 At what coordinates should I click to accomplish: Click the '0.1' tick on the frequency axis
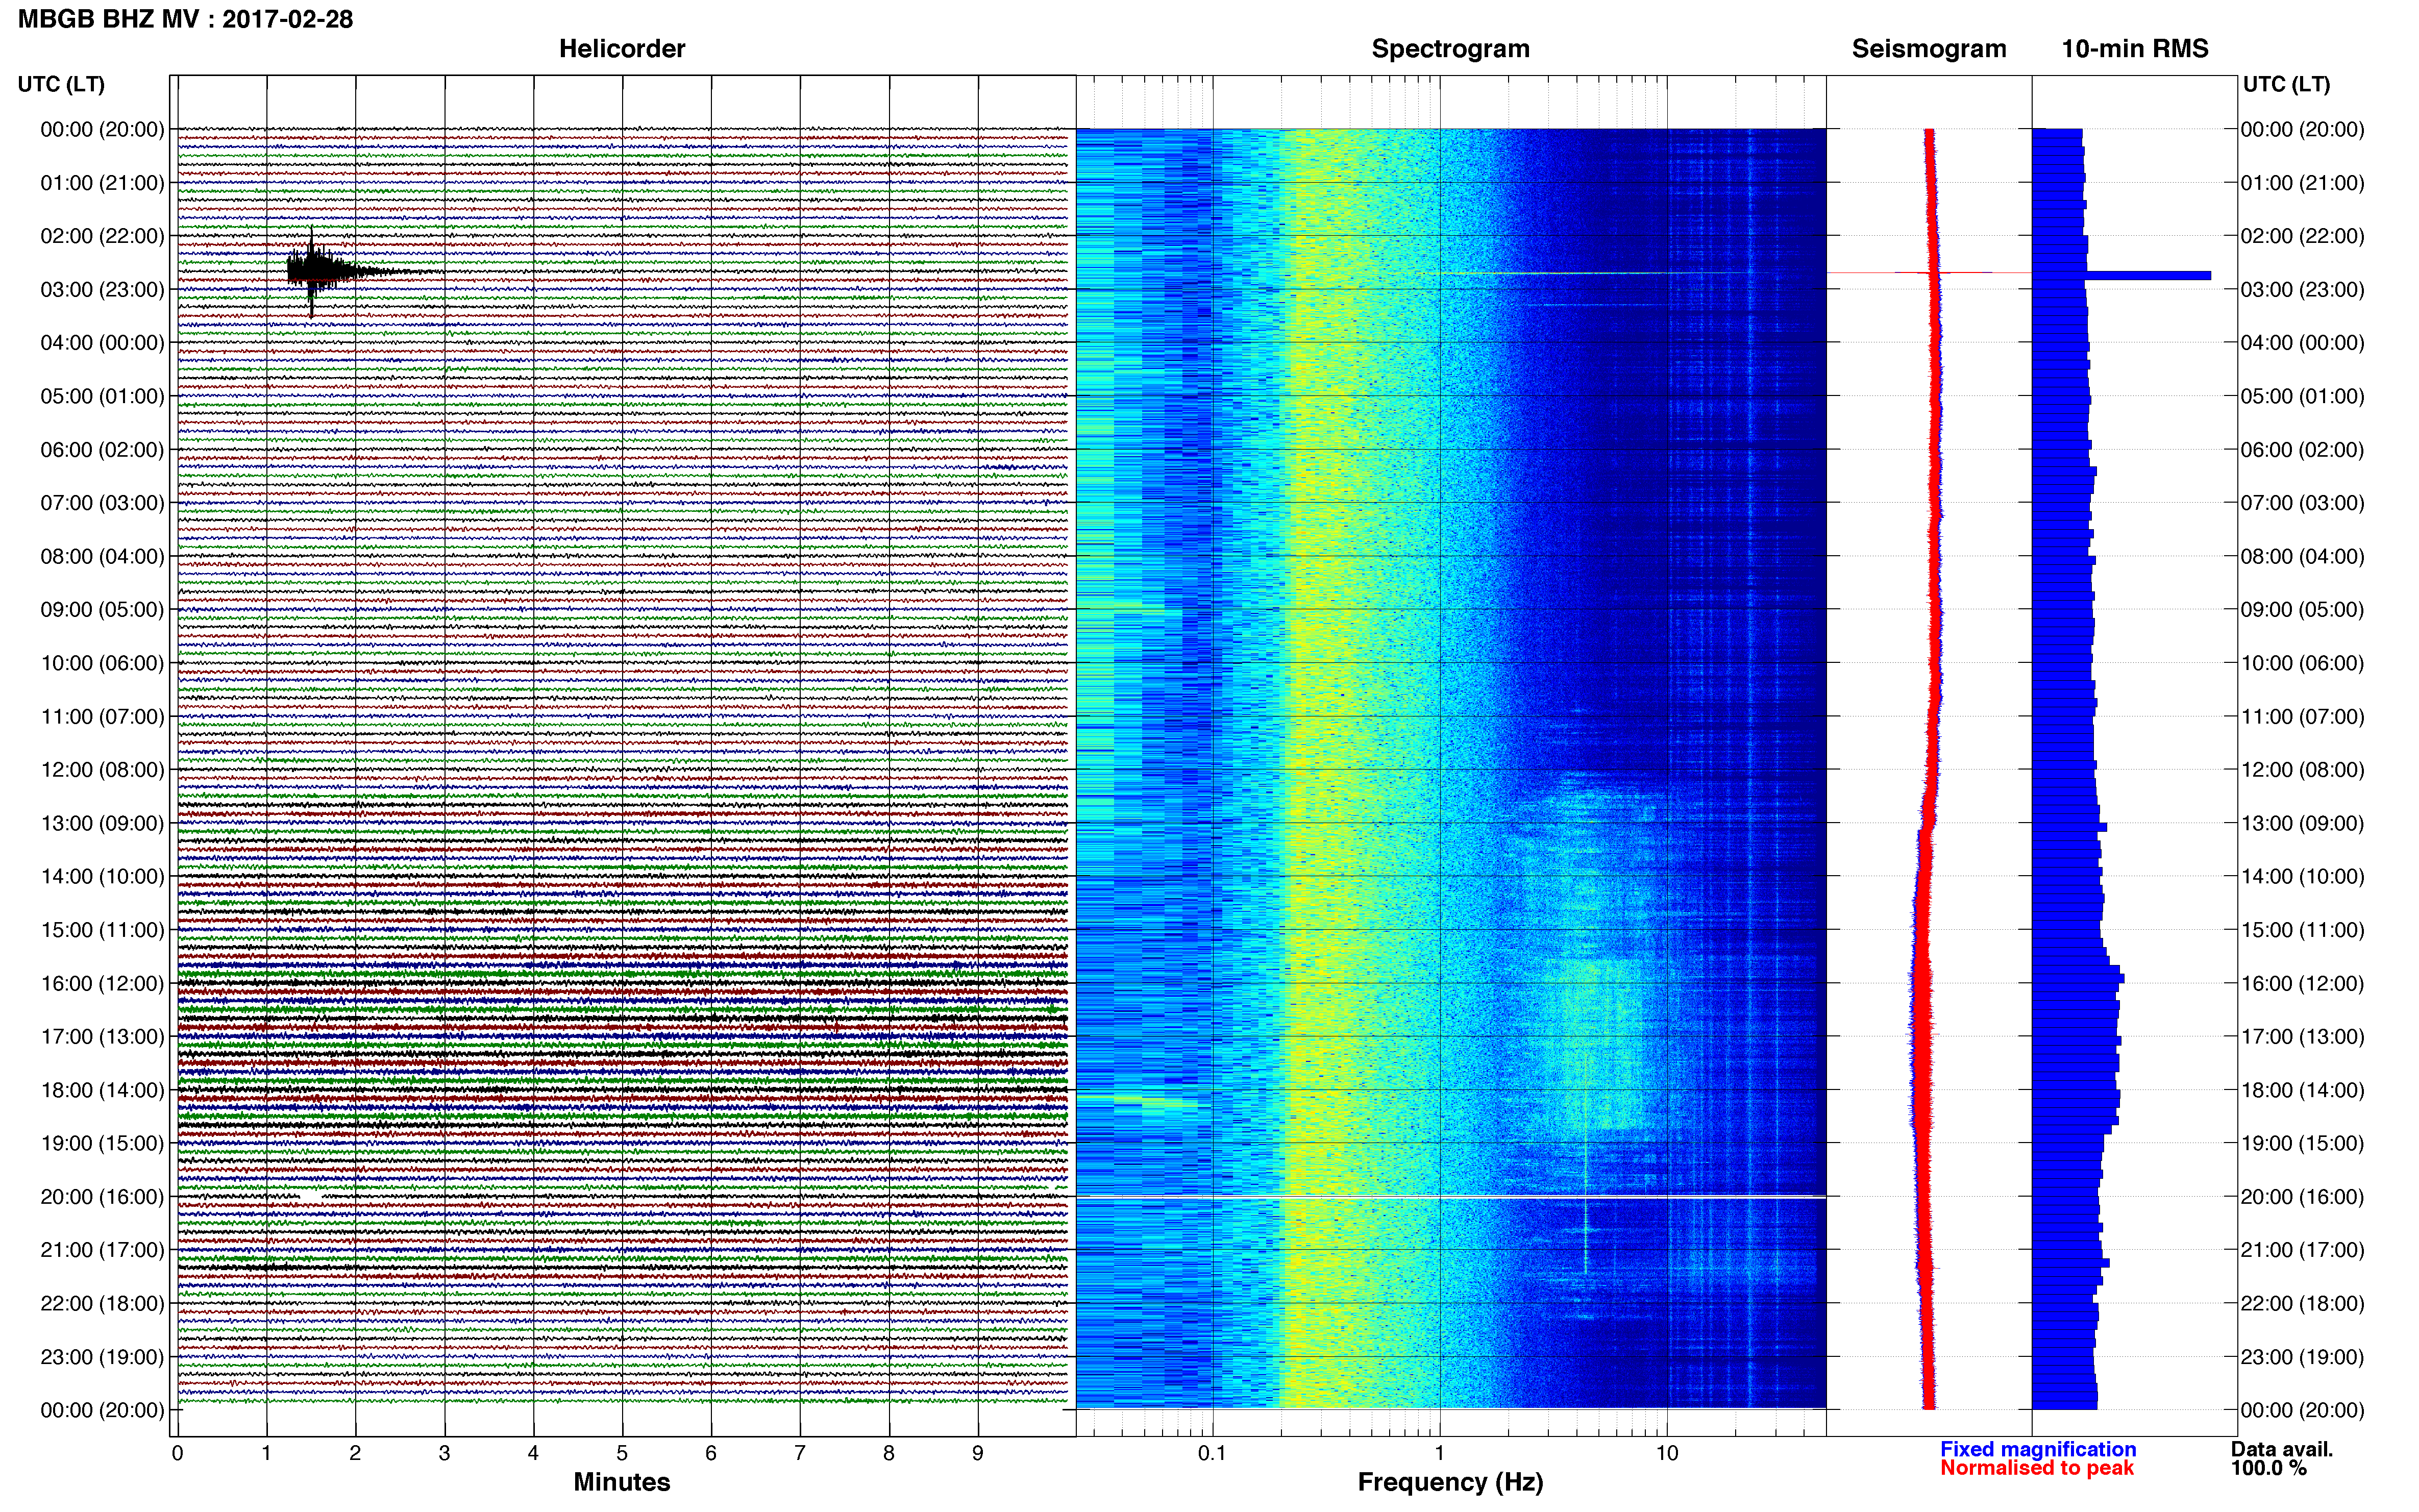(x=1212, y=1453)
